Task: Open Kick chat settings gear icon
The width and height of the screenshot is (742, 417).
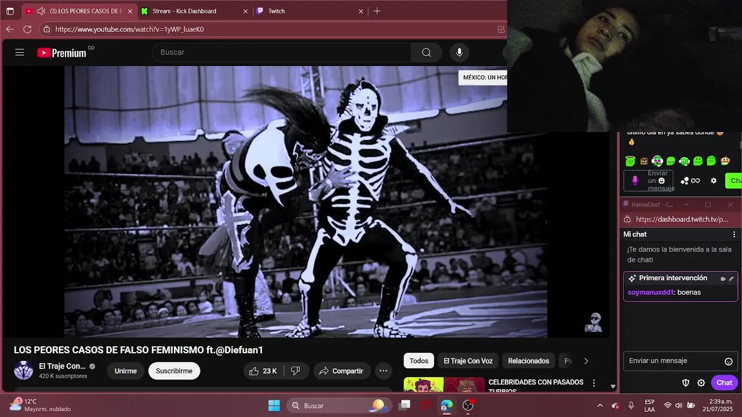Action: (714, 181)
